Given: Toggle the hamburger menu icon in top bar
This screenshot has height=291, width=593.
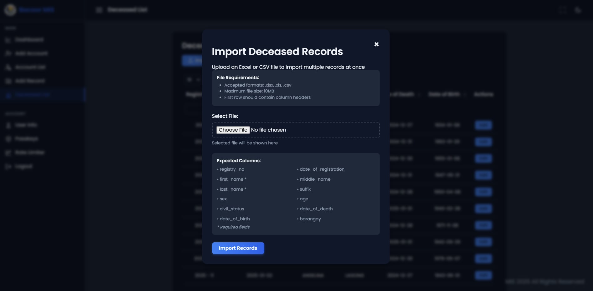Looking at the screenshot, I should point(99,10).
